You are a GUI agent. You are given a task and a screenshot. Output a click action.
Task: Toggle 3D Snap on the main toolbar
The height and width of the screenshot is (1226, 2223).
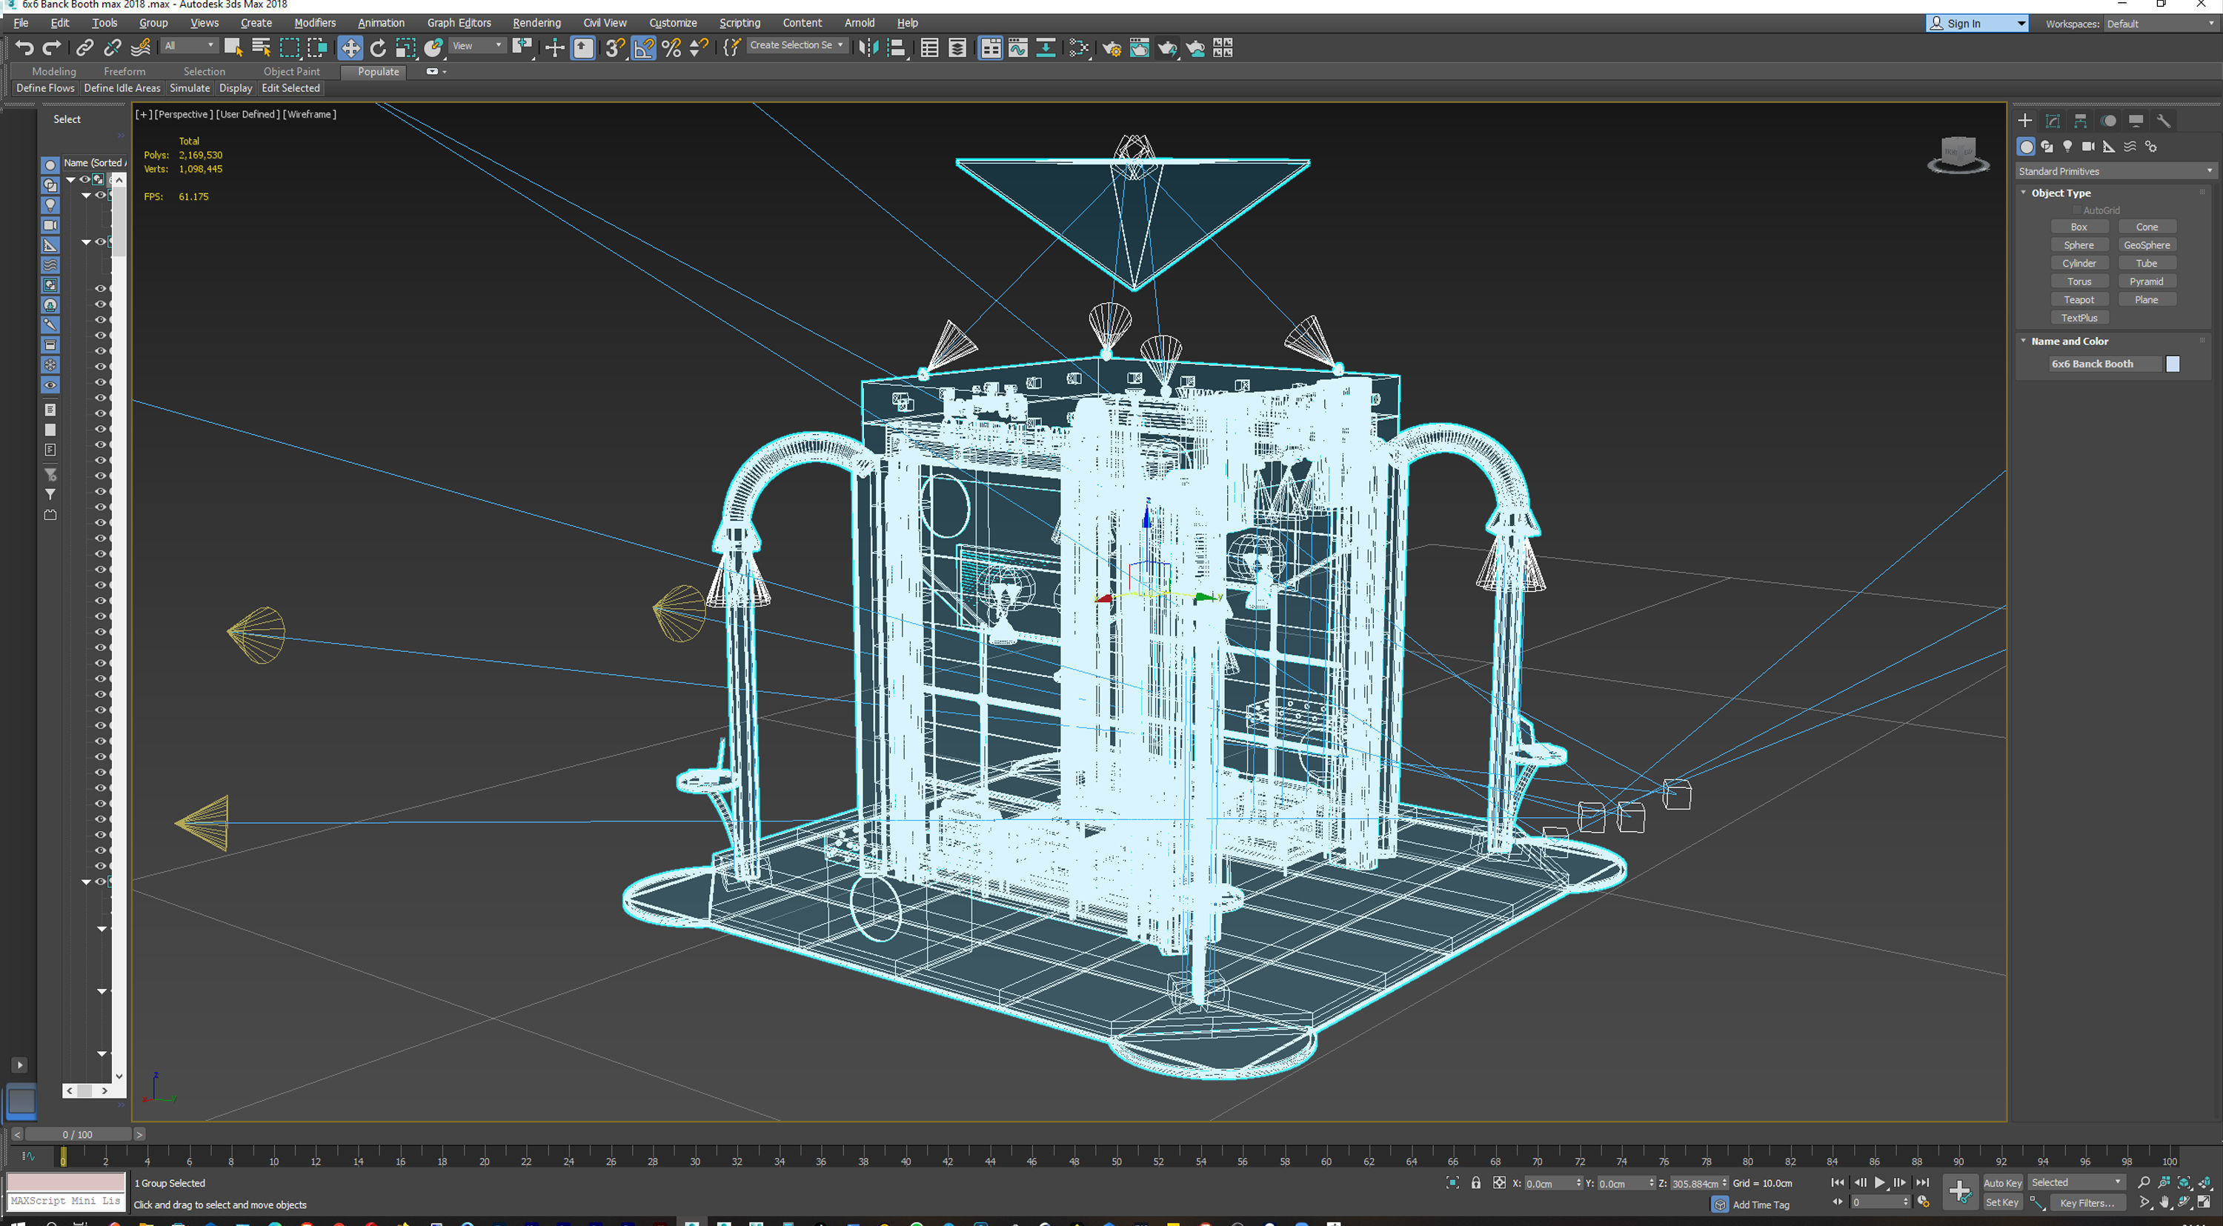tap(614, 47)
